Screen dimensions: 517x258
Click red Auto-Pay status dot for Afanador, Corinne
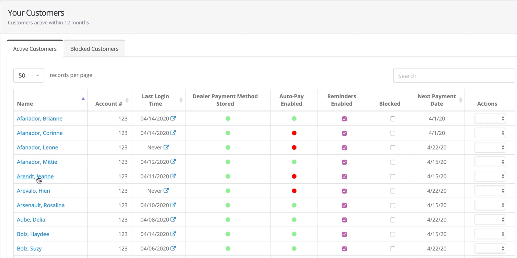tap(294, 133)
